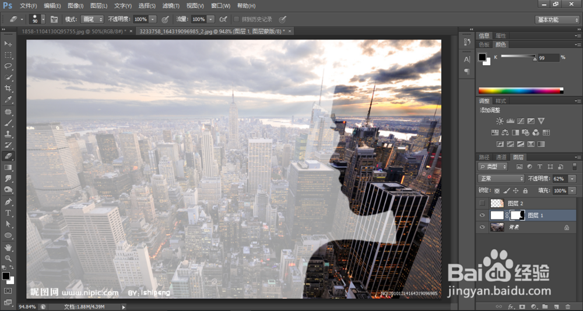Viewport: 583px width, 311px height.
Task: Open 文件(F) menu
Action: coord(28,6)
